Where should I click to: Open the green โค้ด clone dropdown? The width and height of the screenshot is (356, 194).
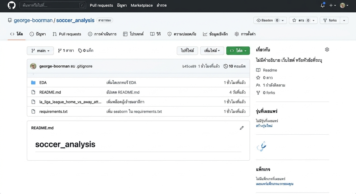pos(238,51)
